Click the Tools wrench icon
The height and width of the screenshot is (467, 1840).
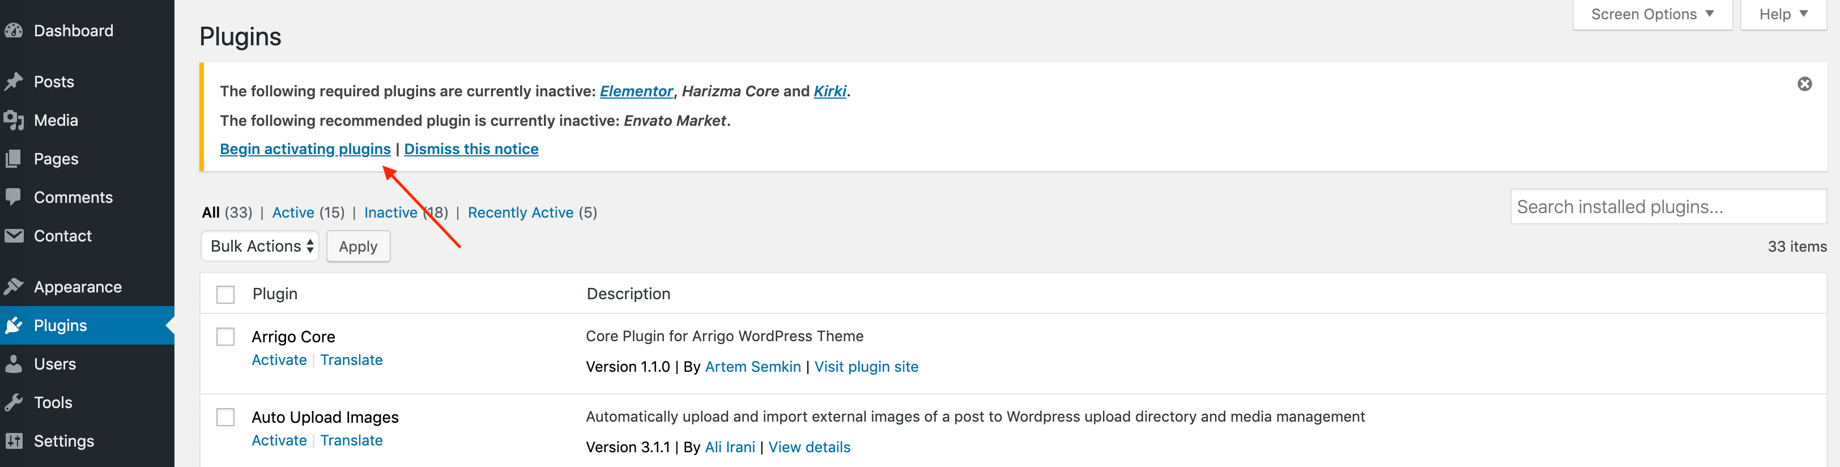14,402
